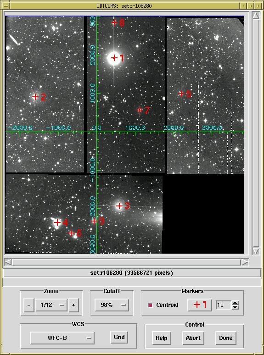Click red cross marker 6
This screenshot has height=355, width=264.
71,233
